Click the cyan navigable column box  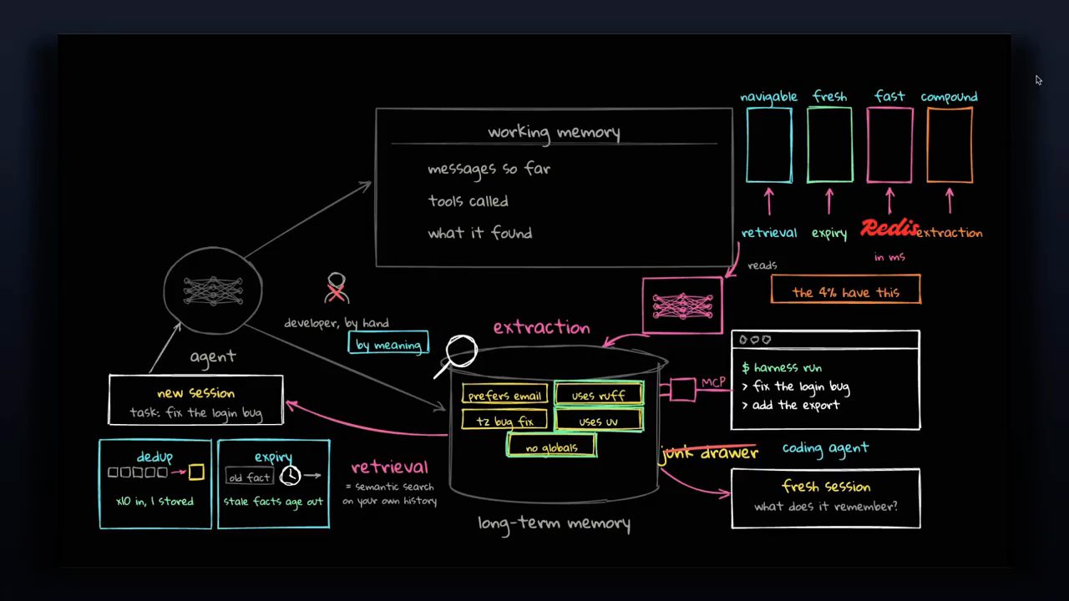tap(769, 144)
